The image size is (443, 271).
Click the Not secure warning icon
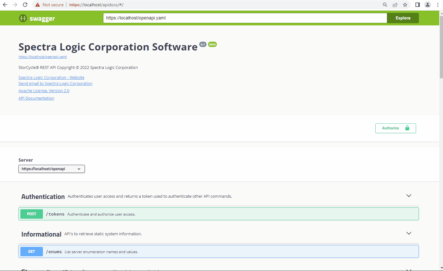(38, 5)
